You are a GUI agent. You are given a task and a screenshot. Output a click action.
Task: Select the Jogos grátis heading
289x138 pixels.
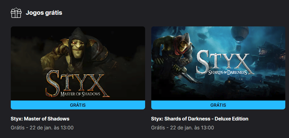44,13
